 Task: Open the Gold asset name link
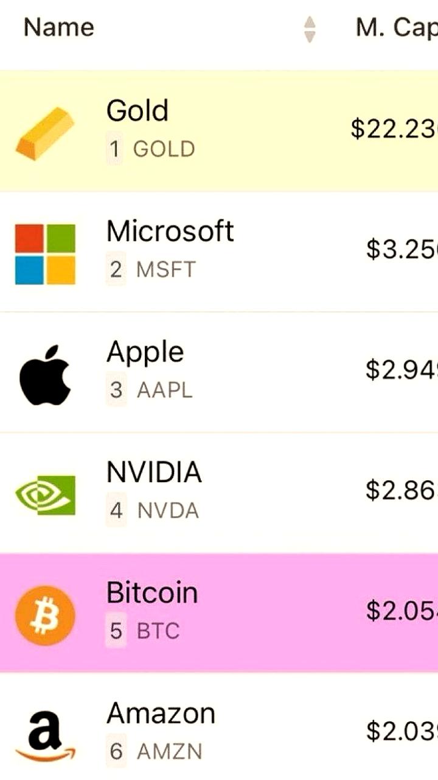click(x=137, y=110)
